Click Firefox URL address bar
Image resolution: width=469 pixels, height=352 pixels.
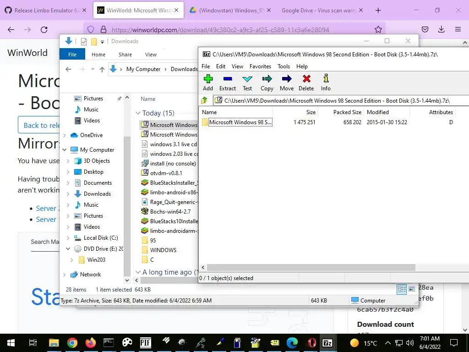click(220, 30)
